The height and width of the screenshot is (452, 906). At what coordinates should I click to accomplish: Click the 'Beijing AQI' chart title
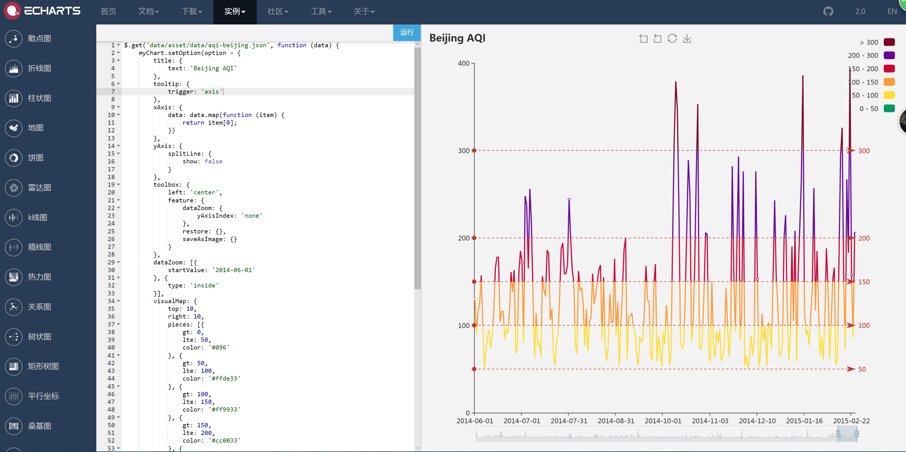tap(457, 38)
